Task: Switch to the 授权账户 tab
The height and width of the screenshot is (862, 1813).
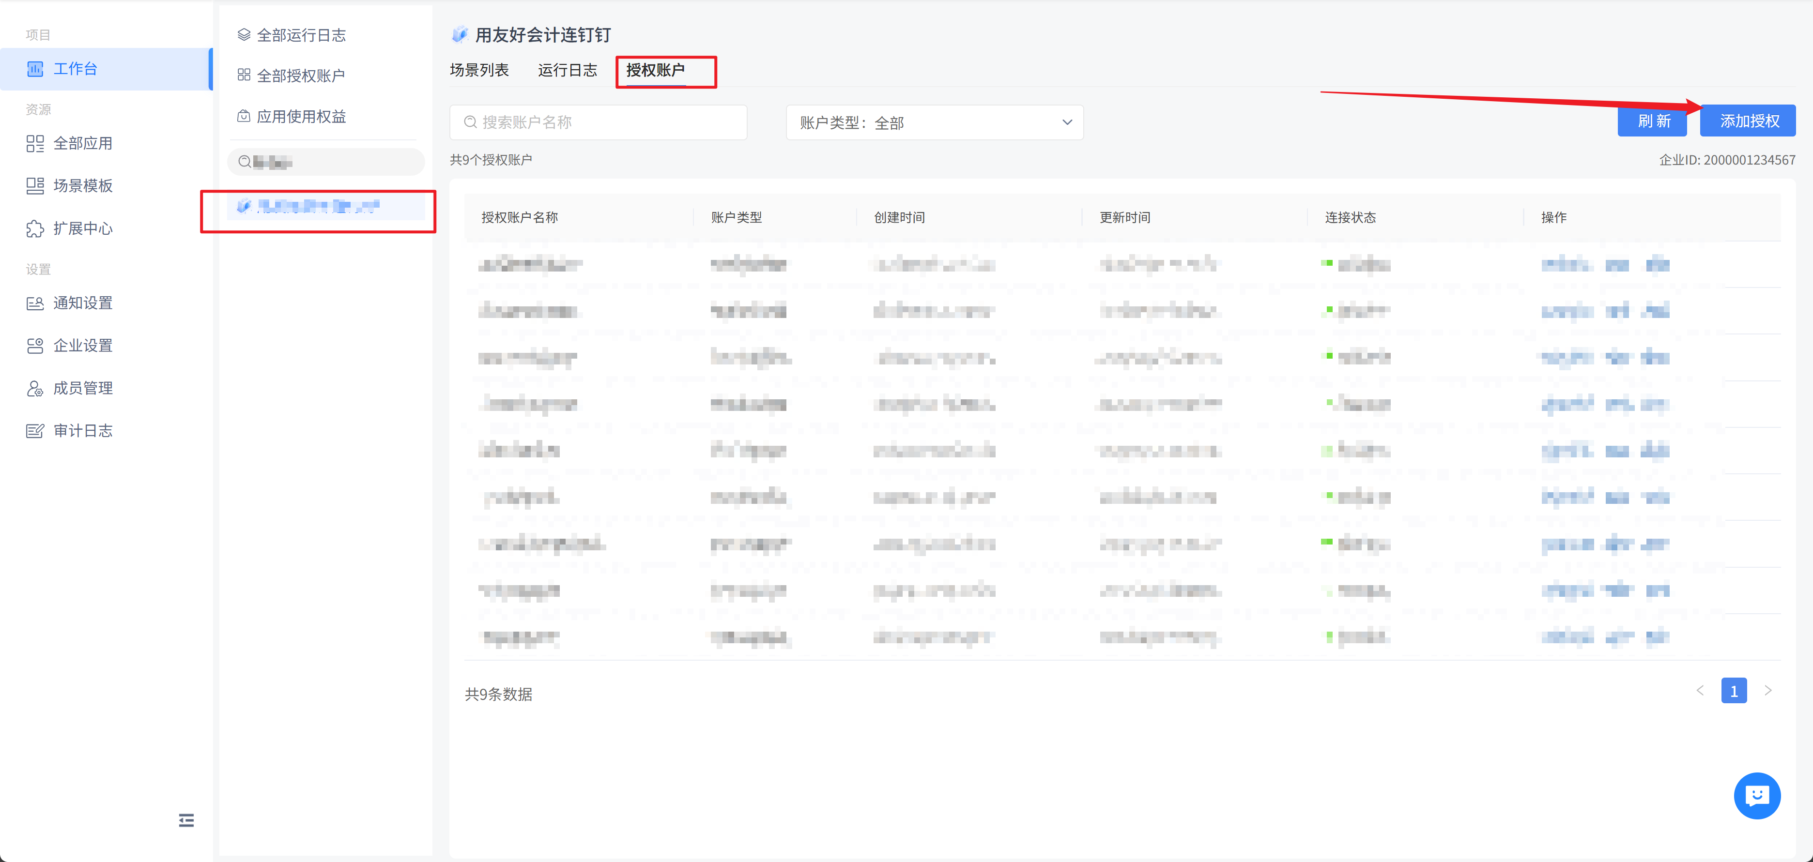Action: pyautogui.click(x=655, y=70)
